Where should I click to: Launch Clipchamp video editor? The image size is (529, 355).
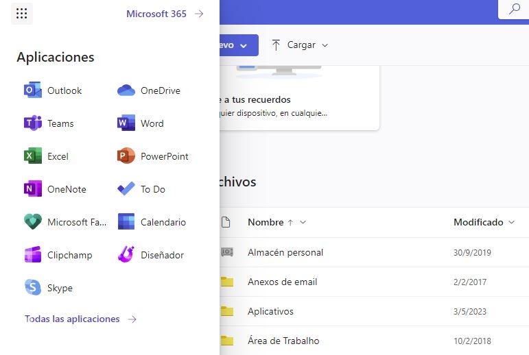[x=58, y=255]
